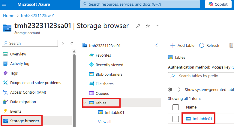
Task: Open Diagnose and solve problems
Action: (x=35, y=83)
